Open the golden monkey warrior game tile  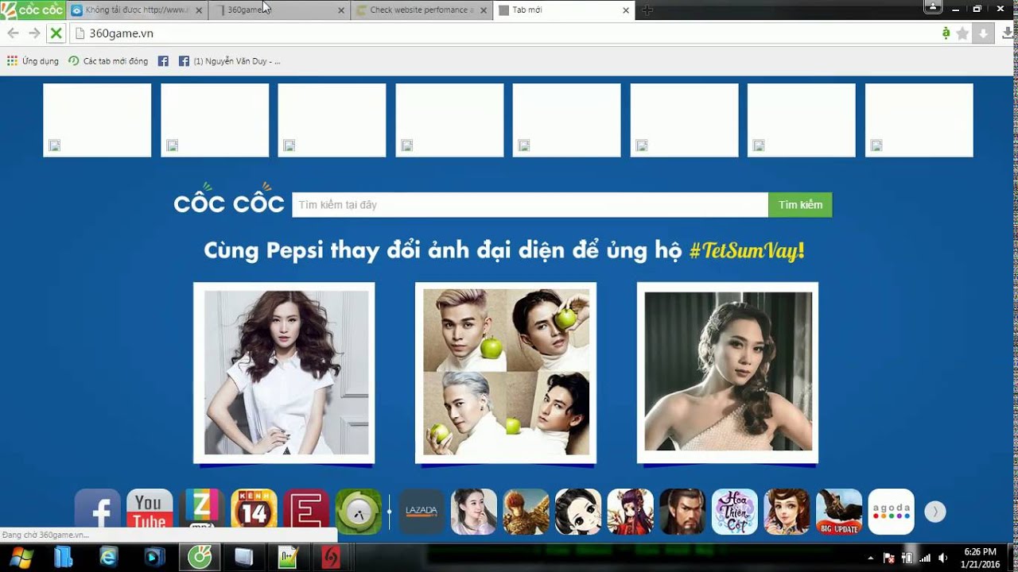pyautogui.click(x=526, y=512)
